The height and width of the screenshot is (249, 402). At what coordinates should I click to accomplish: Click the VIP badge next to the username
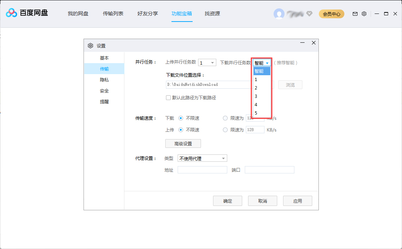click(309, 14)
